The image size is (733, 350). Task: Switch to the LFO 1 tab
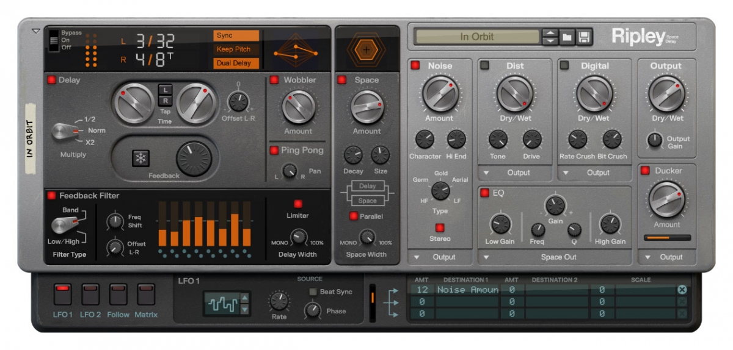click(62, 294)
